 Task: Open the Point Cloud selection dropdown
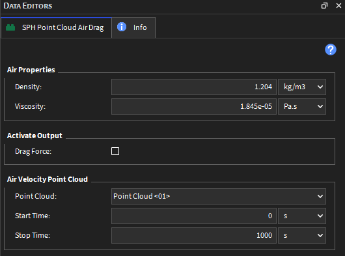click(219, 196)
